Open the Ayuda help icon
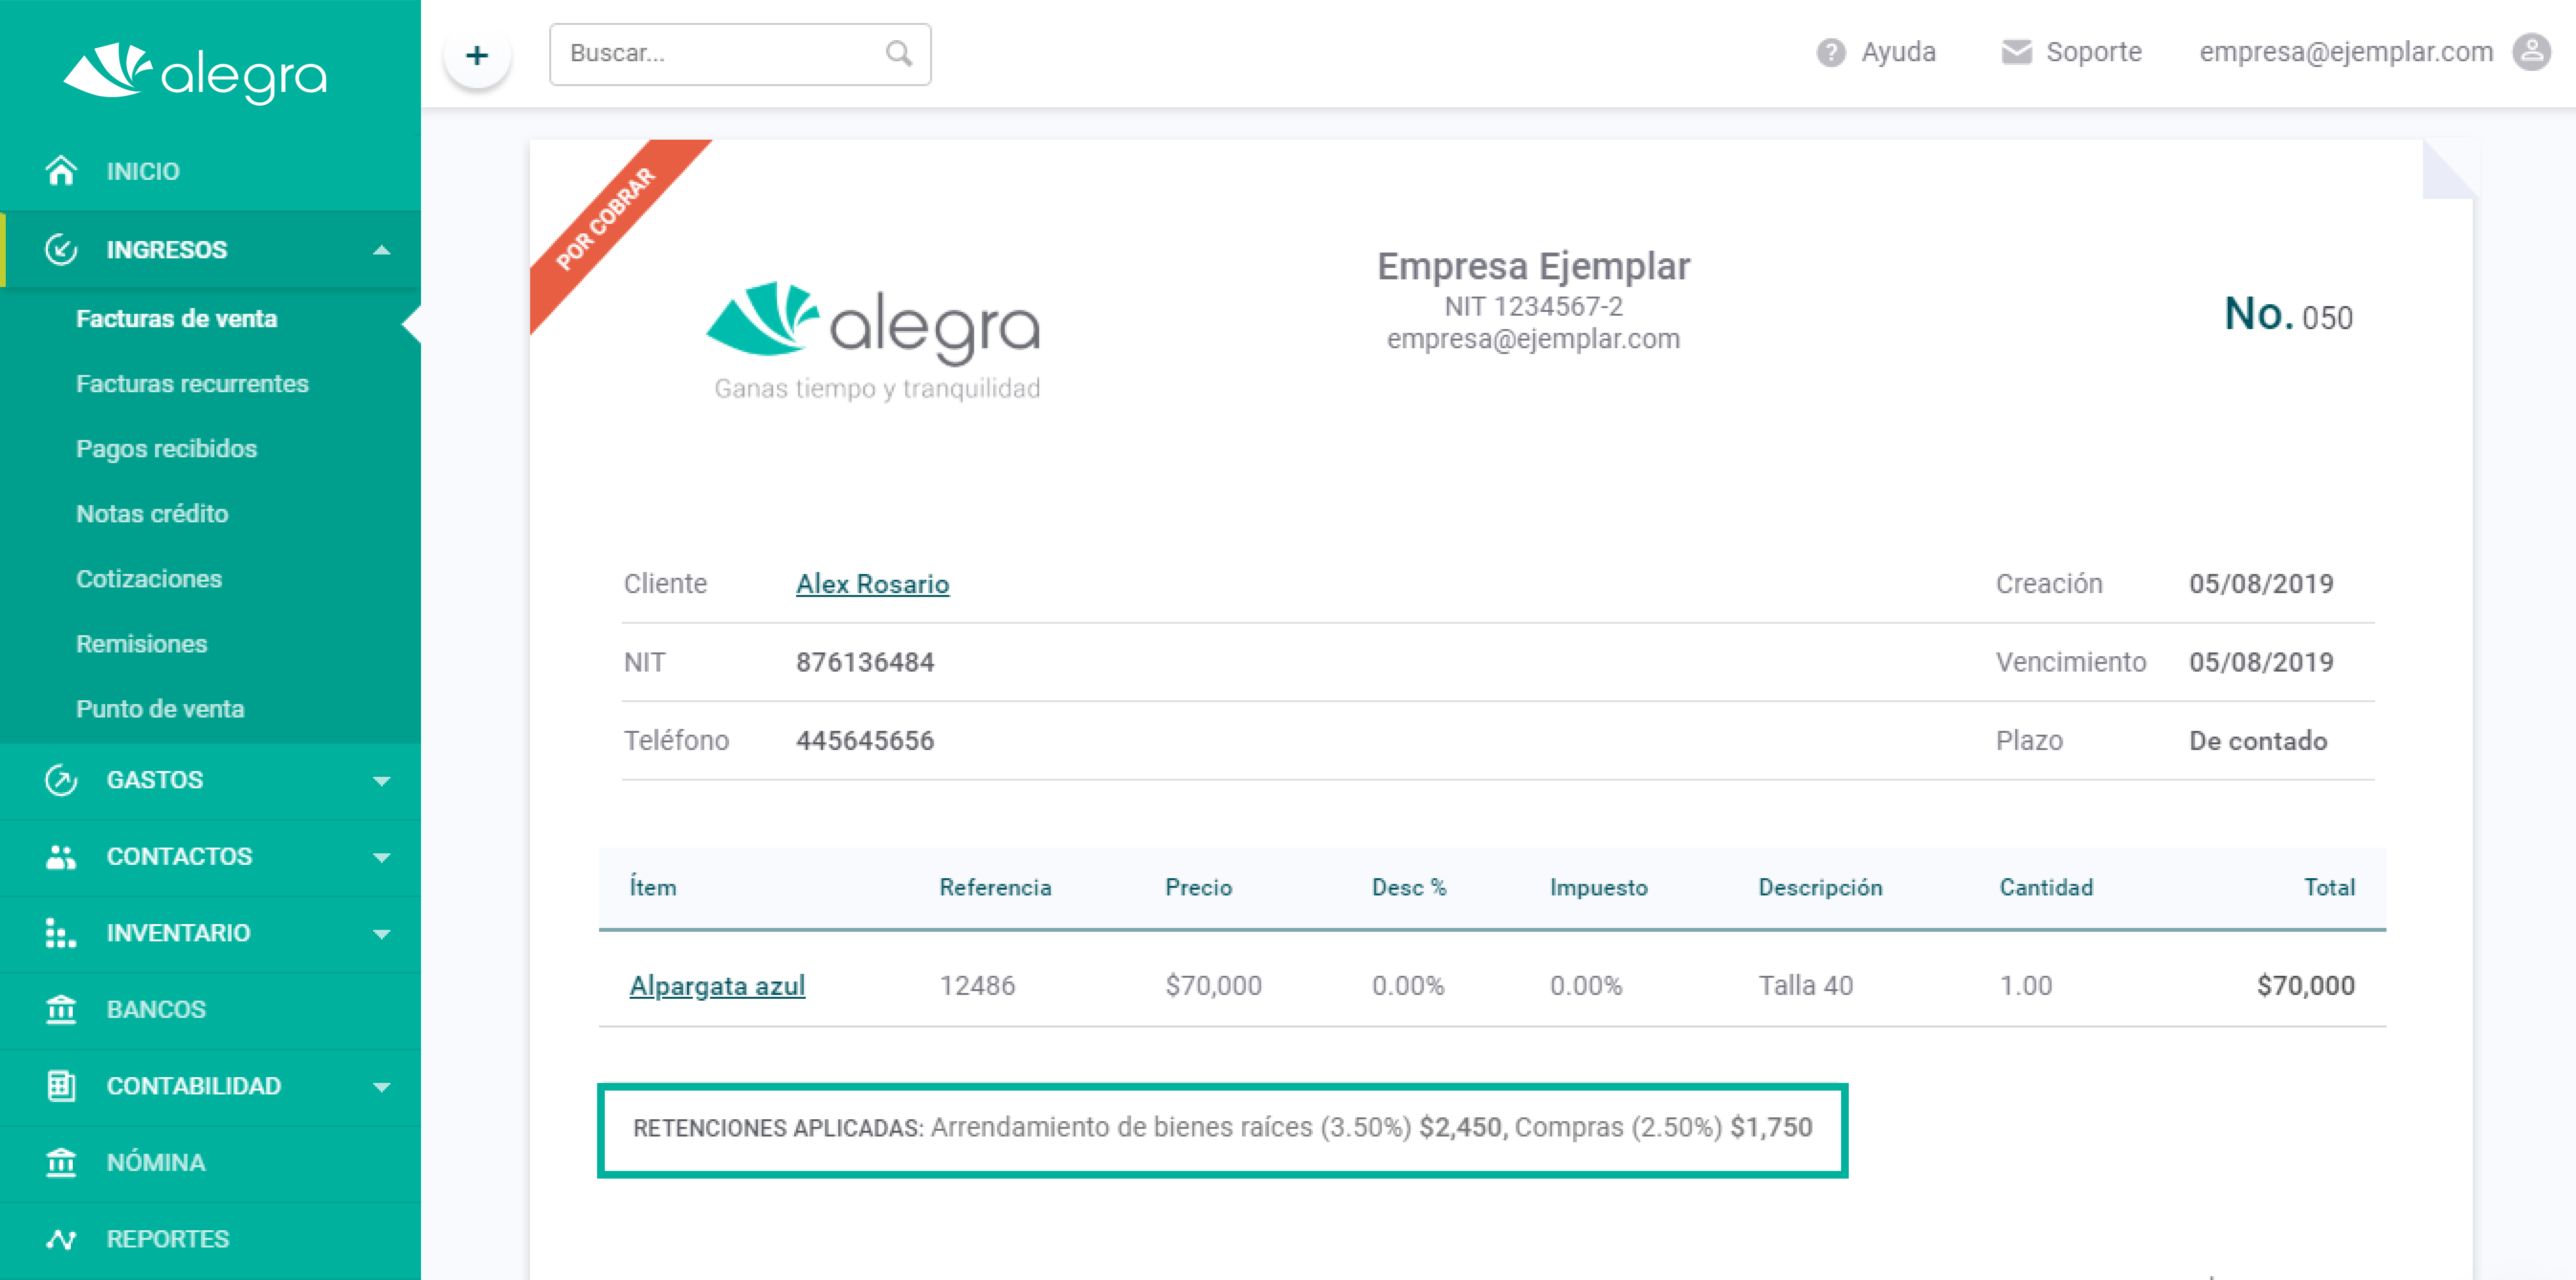This screenshot has height=1280, width=2576. point(1830,52)
